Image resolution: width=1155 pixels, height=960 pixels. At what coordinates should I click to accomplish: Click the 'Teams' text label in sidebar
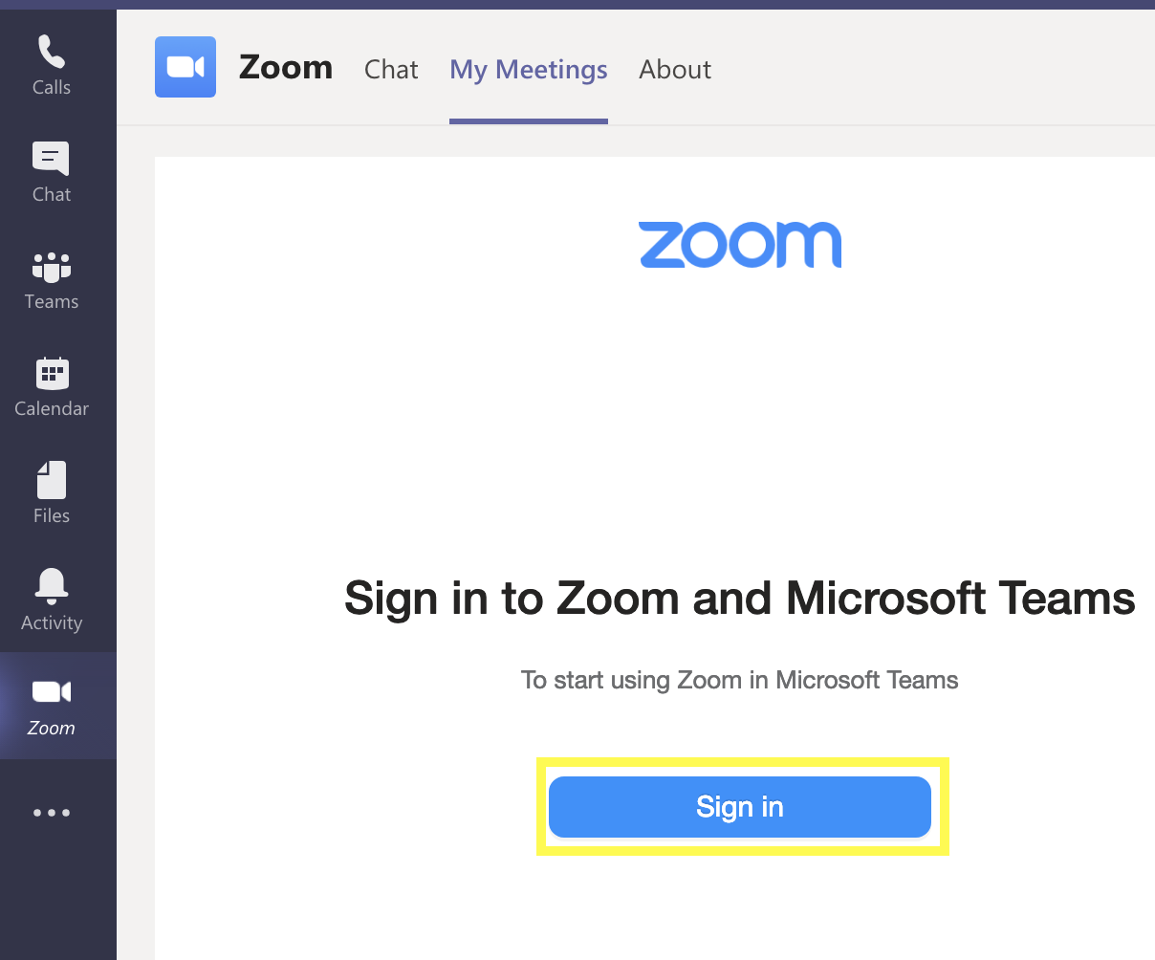pyautogui.click(x=52, y=301)
